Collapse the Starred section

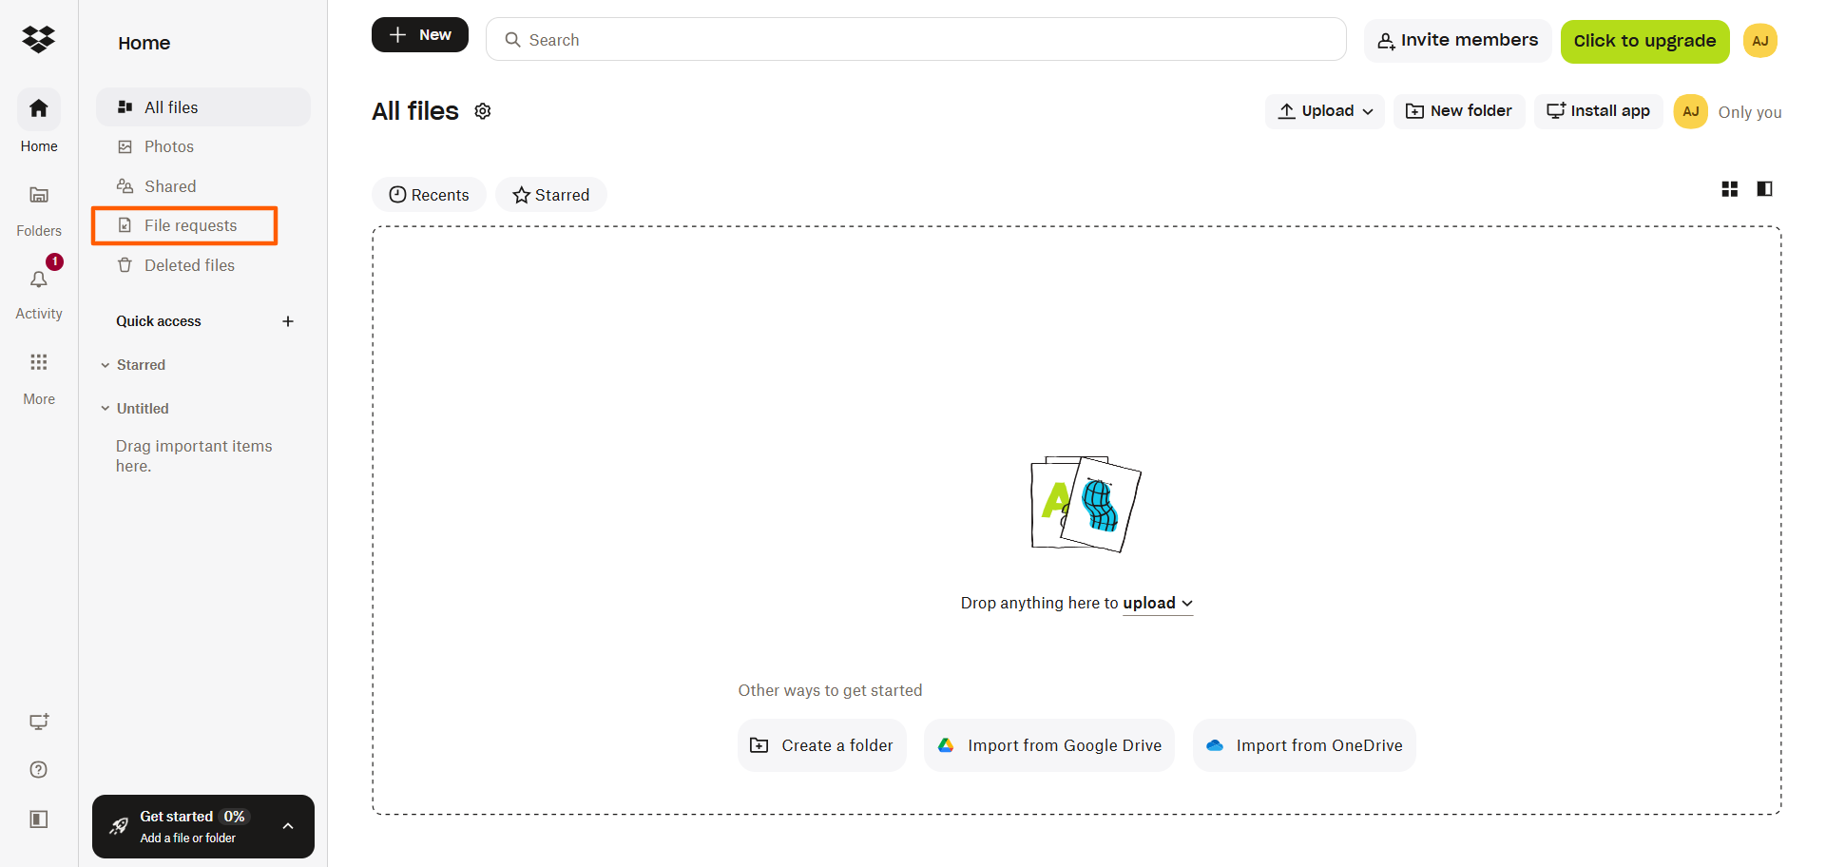click(106, 365)
